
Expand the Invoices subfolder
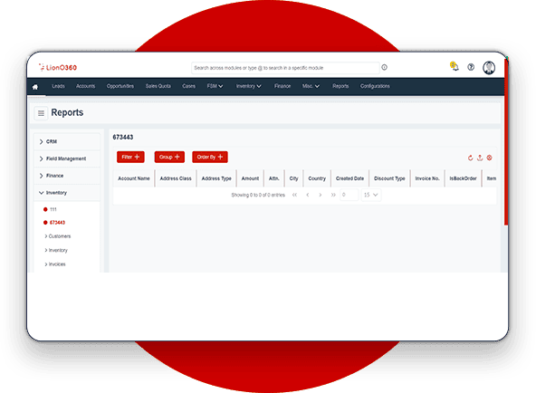55,264
